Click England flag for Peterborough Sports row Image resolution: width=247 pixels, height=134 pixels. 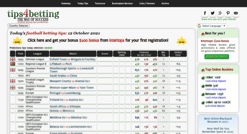point(13,70)
